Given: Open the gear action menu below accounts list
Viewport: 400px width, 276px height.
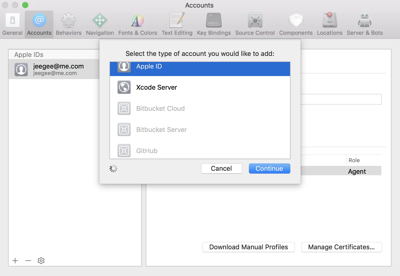Looking at the screenshot, I should [41, 261].
